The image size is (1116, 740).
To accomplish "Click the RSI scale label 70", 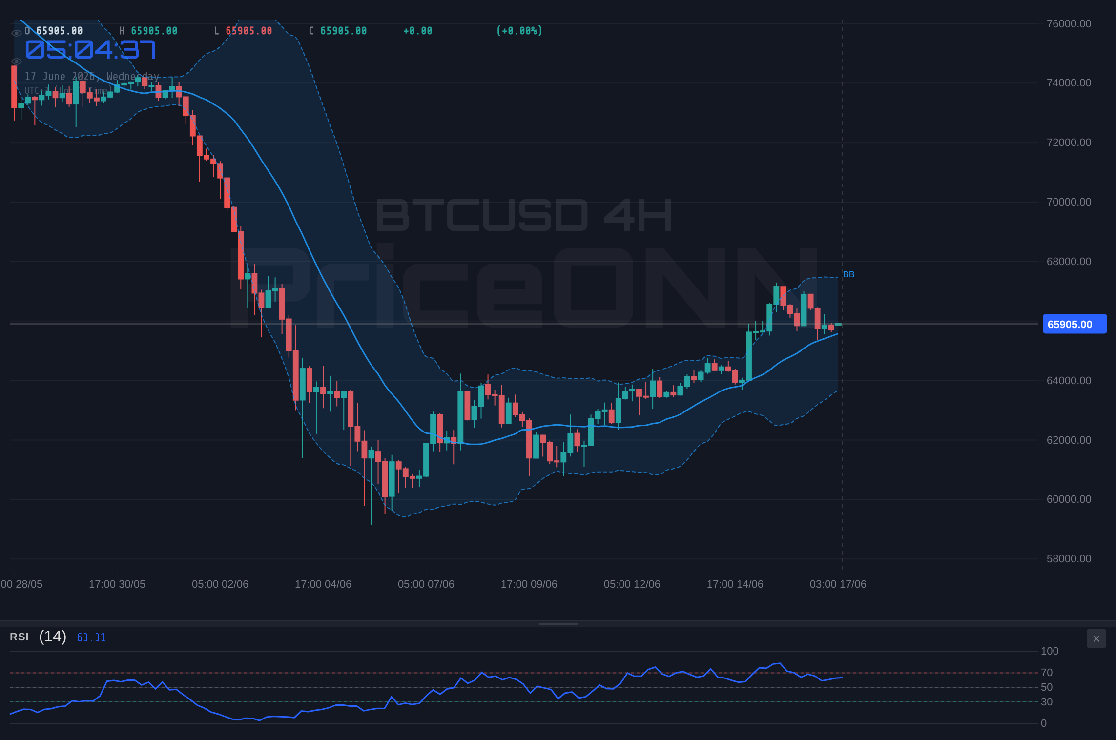I will 1047,673.
